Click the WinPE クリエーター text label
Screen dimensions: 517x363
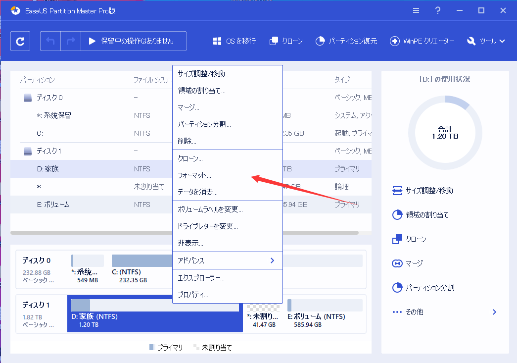pyautogui.click(x=428, y=41)
